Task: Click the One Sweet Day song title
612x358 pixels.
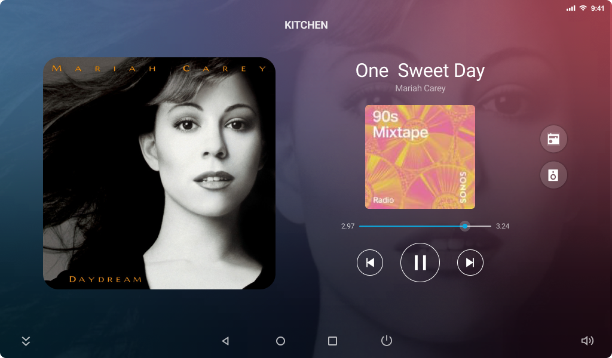Action: (420, 71)
